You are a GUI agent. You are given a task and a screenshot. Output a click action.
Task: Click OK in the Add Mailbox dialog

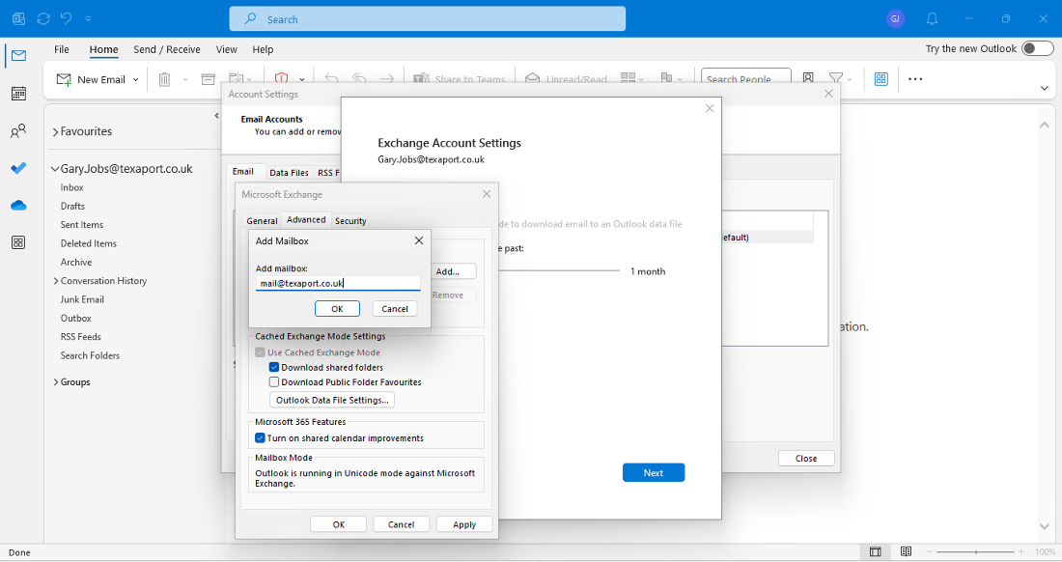tap(337, 308)
